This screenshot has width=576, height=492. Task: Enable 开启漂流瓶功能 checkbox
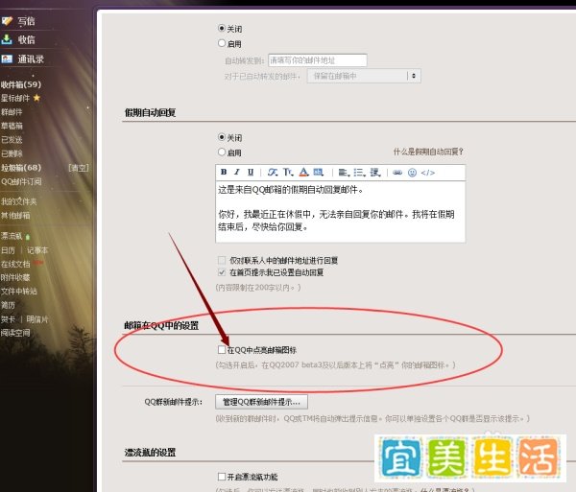tap(222, 477)
